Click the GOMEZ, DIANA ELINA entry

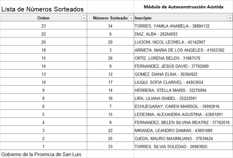166,74
